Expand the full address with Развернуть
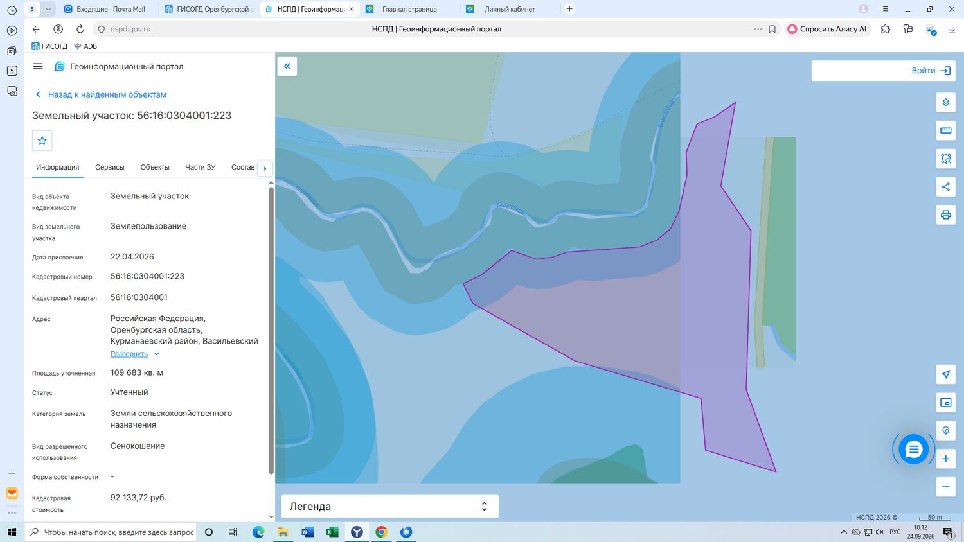This screenshot has width=964, height=542. coord(134,354)
